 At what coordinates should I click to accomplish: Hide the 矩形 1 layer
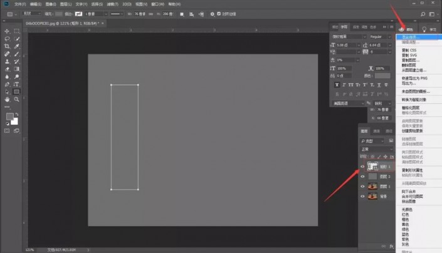[x=362, y=167]
